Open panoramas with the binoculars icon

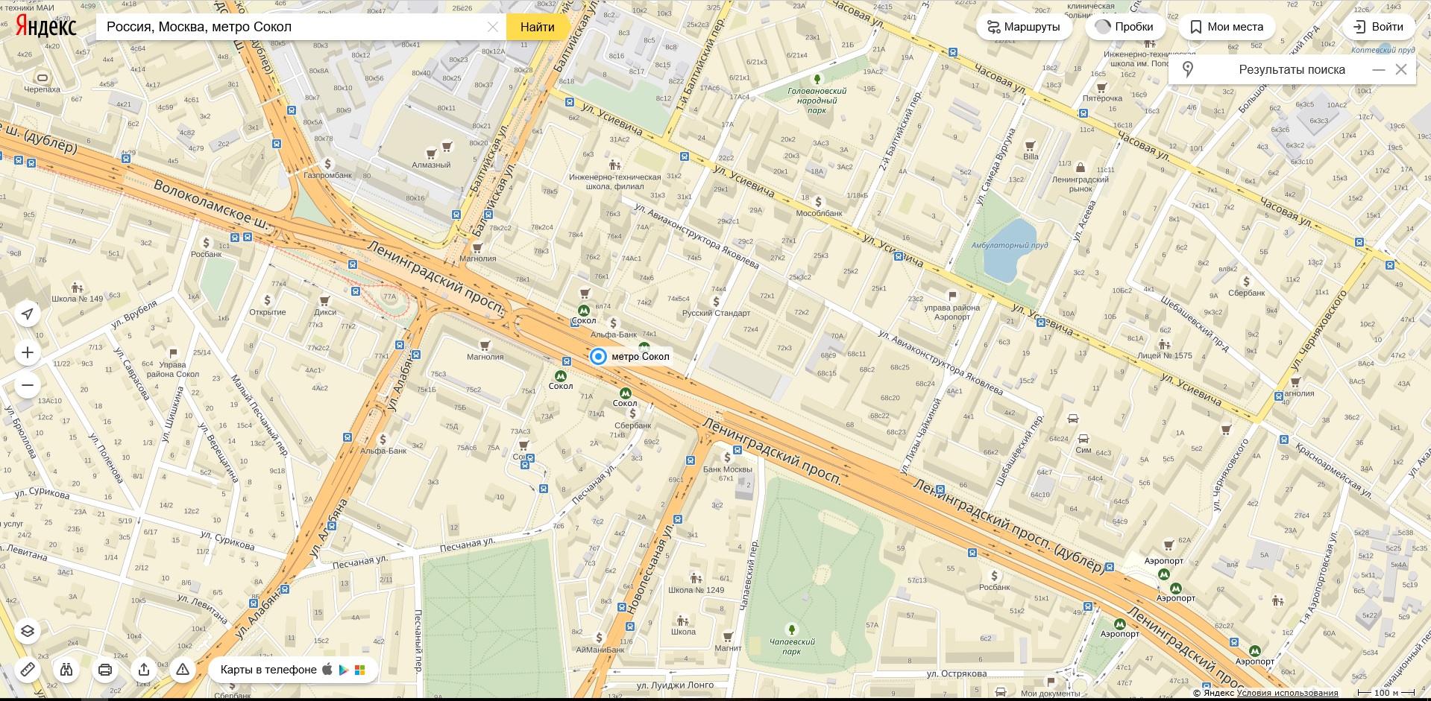point(66,669)
